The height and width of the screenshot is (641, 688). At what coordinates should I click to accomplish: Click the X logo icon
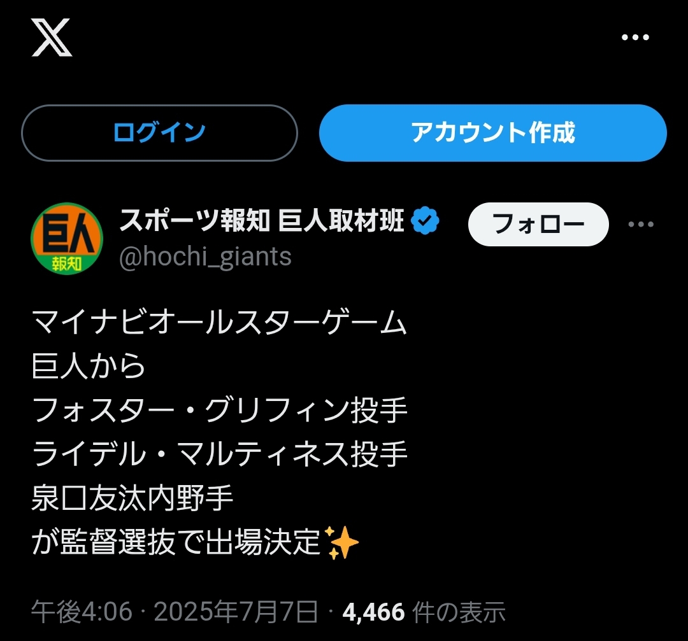[52, 38]
